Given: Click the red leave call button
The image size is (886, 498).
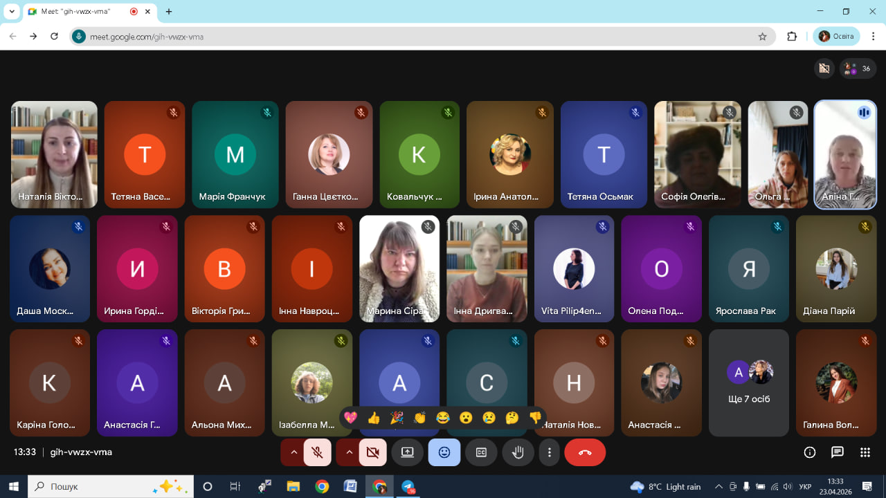Looking at the screenshot, I should click(585, 452).
